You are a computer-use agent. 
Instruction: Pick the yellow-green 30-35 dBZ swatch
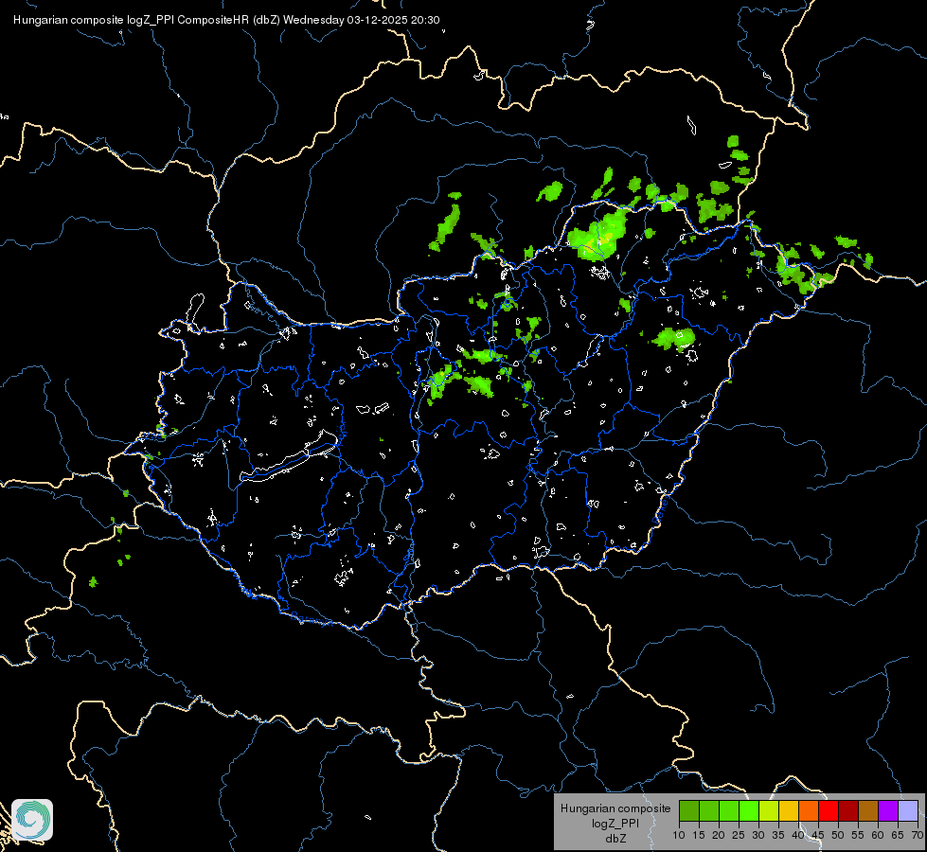coord(769,810)
